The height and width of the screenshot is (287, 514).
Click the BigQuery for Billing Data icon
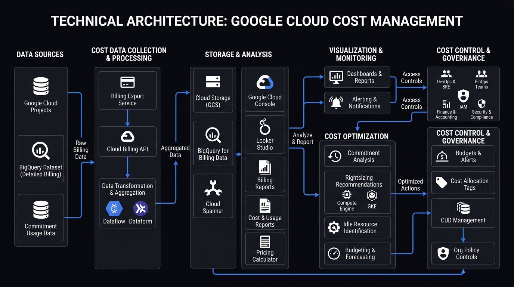tap(213, 135)
